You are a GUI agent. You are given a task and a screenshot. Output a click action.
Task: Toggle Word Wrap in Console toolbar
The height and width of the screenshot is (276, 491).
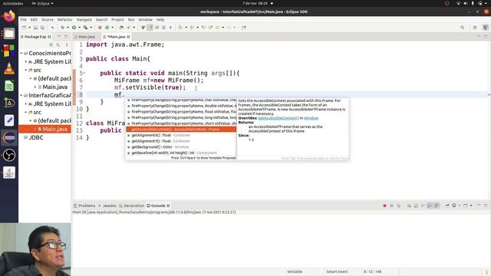(x=423, y=205)
